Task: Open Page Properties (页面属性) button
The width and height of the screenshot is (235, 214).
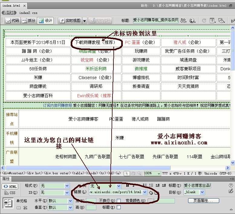Action: tap(204, 201)
